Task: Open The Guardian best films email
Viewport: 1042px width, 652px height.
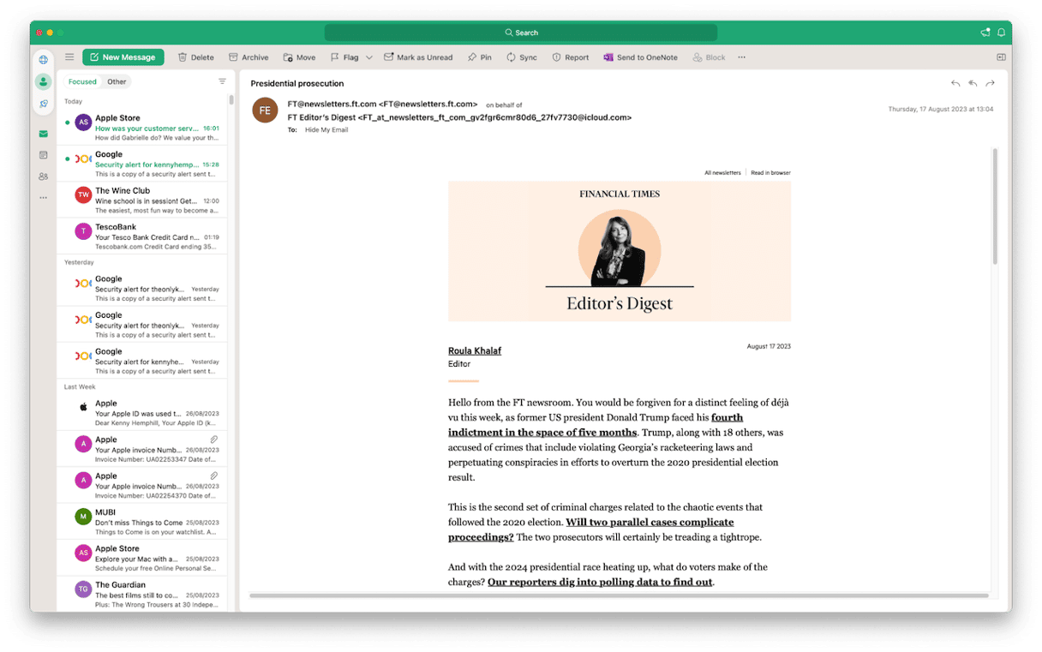Action: 142,593
